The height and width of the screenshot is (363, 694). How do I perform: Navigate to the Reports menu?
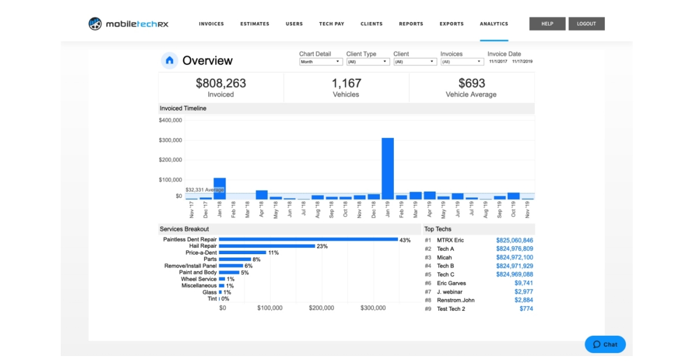click(411, 24)
